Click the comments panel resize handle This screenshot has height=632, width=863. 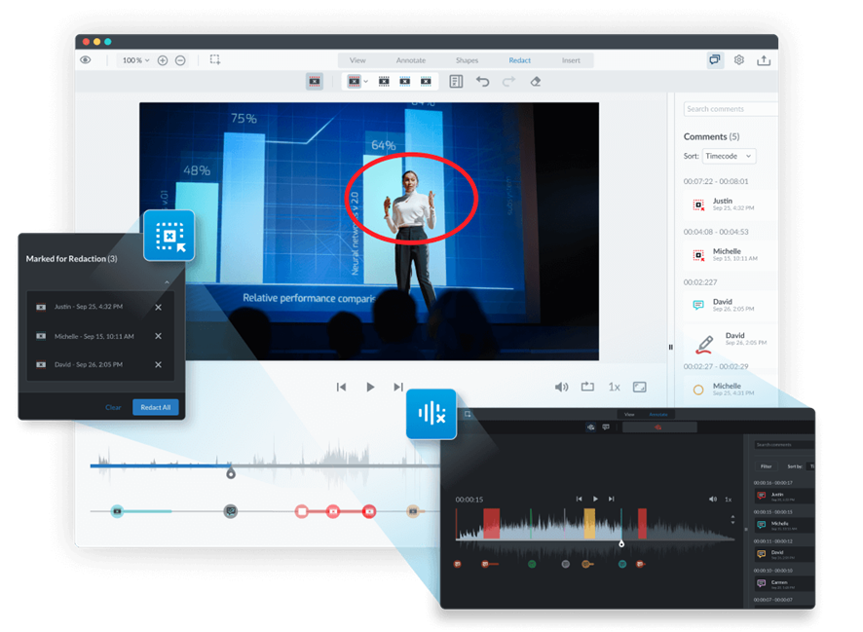[x=670, y=347]
